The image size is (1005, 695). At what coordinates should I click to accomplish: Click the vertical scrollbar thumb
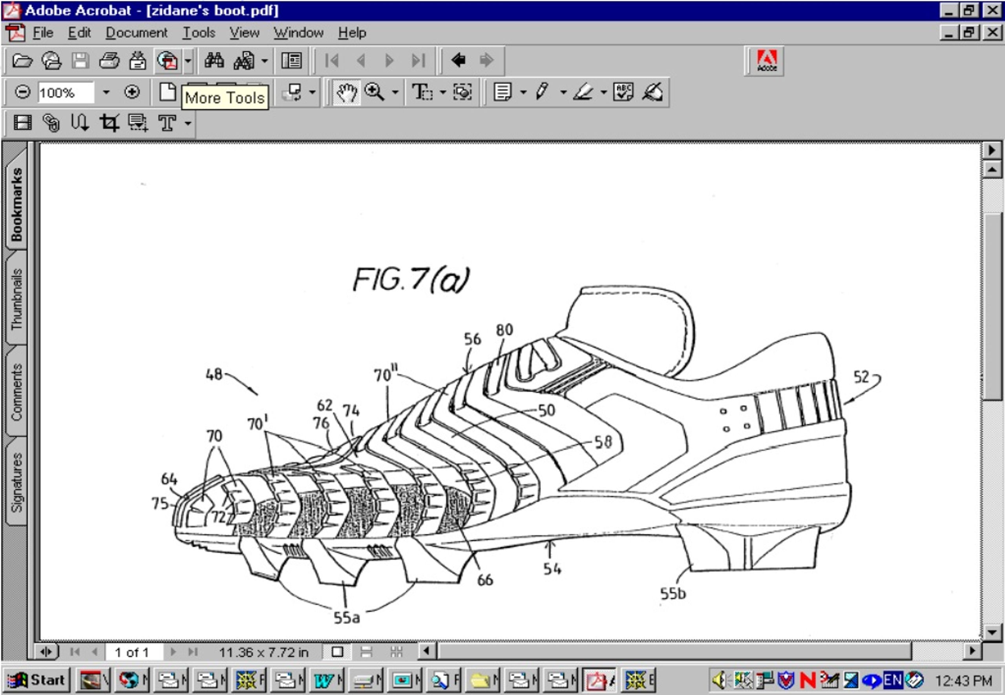[x=992, y=306]
